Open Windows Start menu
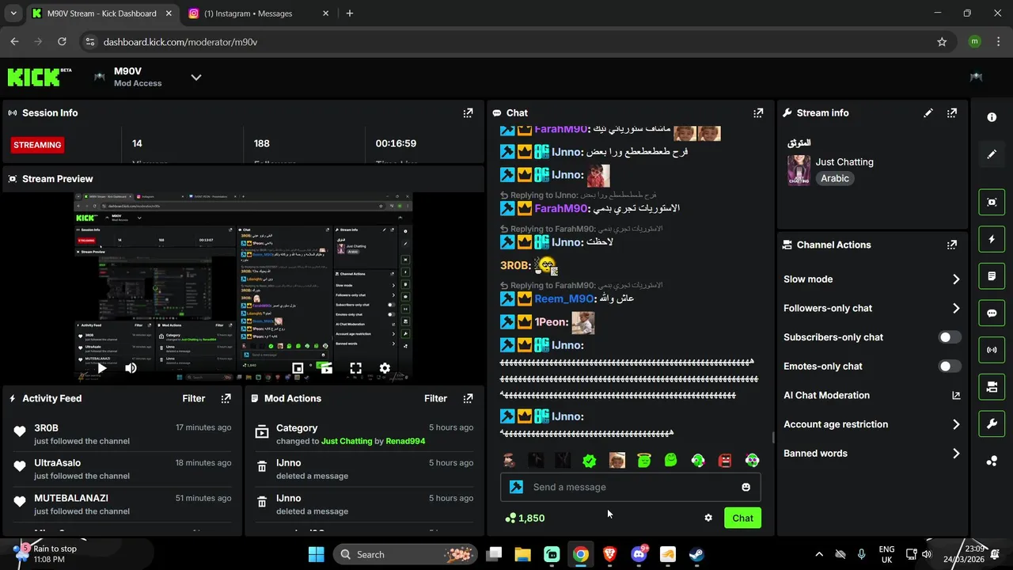The height and width of the screenshot is (570, 1013). pos(316,554)
